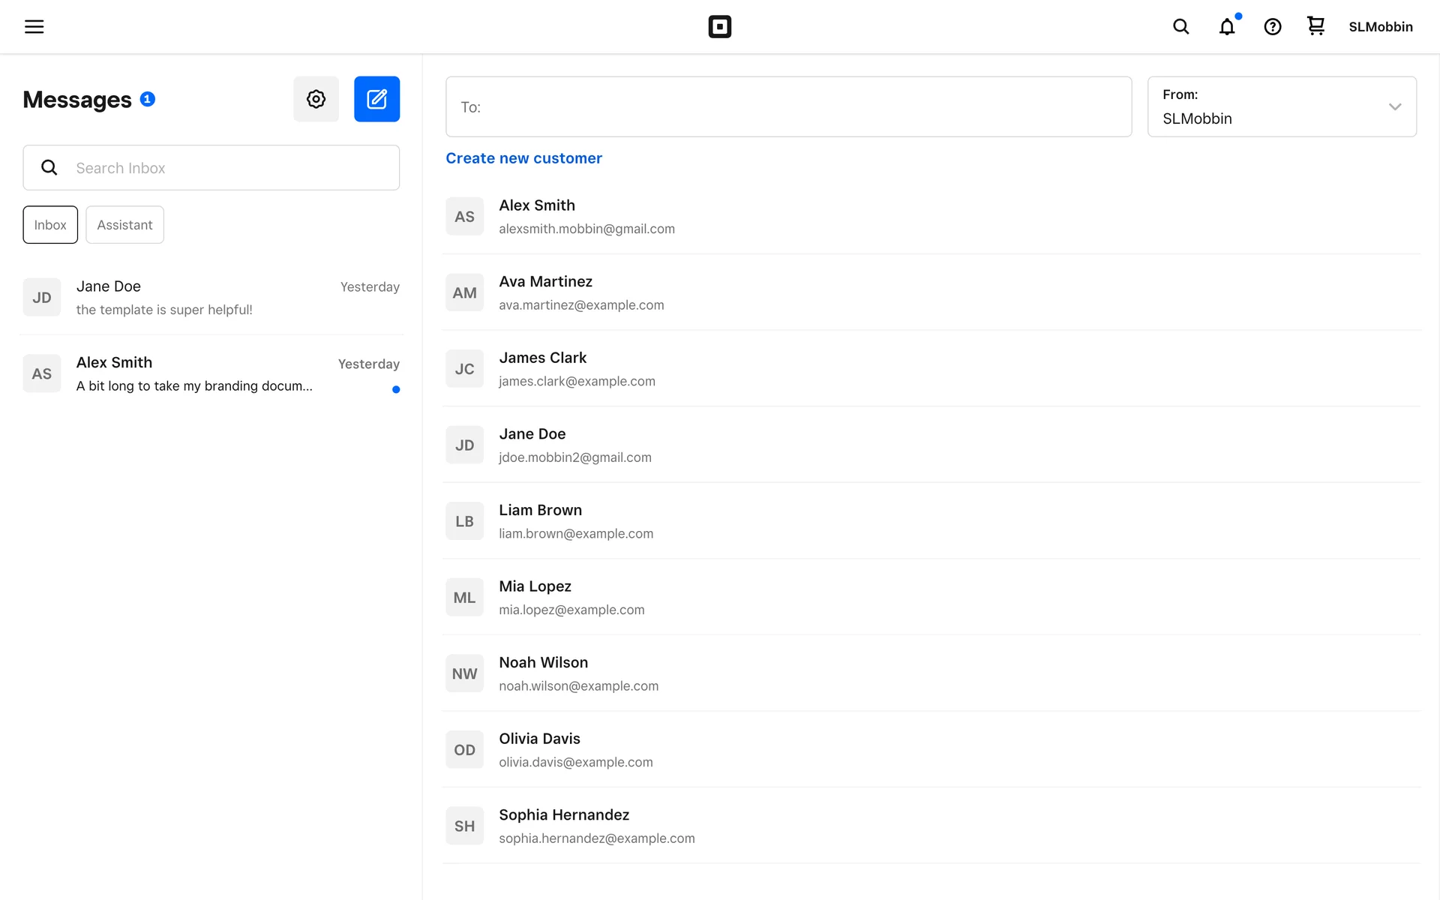The height and width of the screenshot is (900, 1440).
Task: Open Alex Smith's unread conversation
Action: pos(211,373)
